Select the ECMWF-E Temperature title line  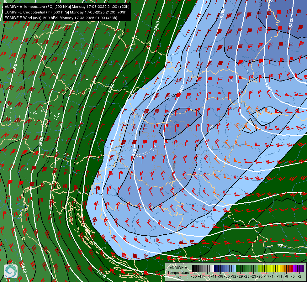[x=67, y=7]
